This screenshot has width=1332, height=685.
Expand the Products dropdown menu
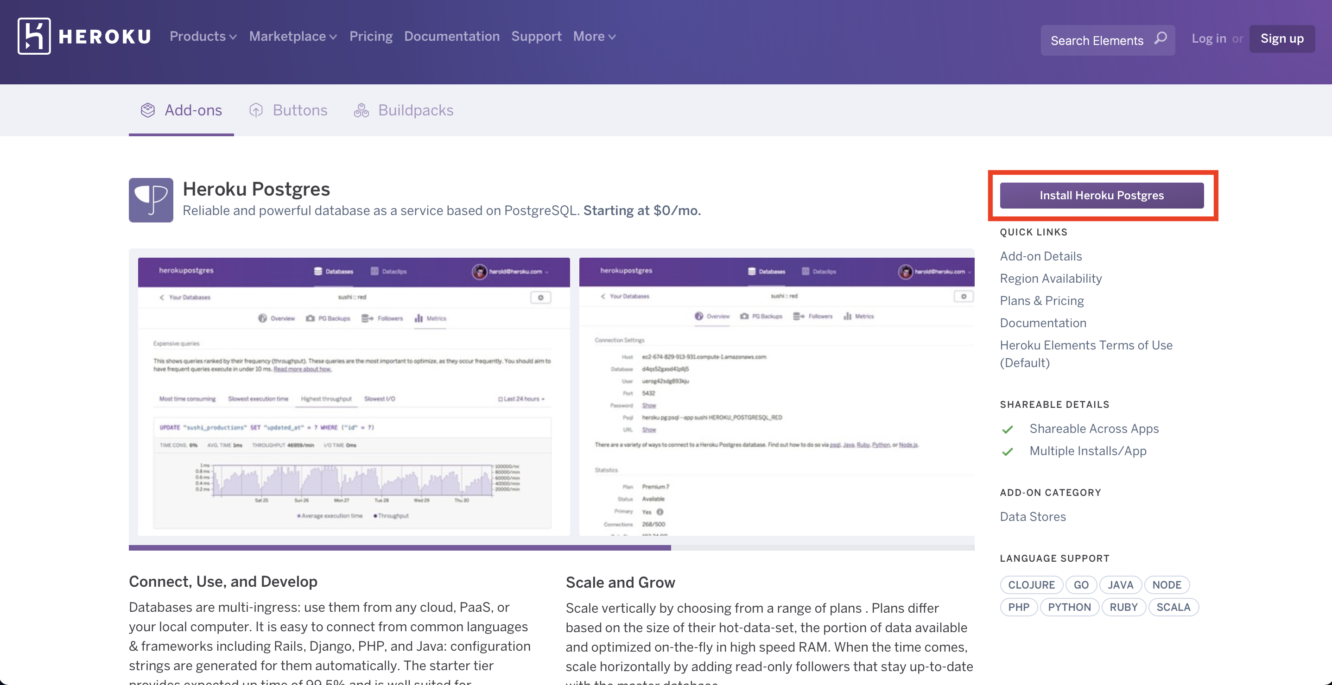point(203,37)
